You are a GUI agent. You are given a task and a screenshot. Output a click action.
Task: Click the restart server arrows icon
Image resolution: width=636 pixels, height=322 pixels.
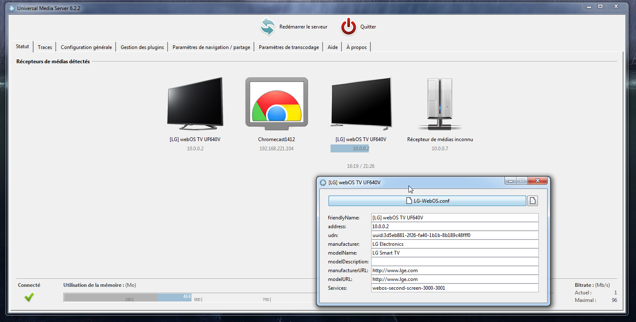[x=267, y=26]
